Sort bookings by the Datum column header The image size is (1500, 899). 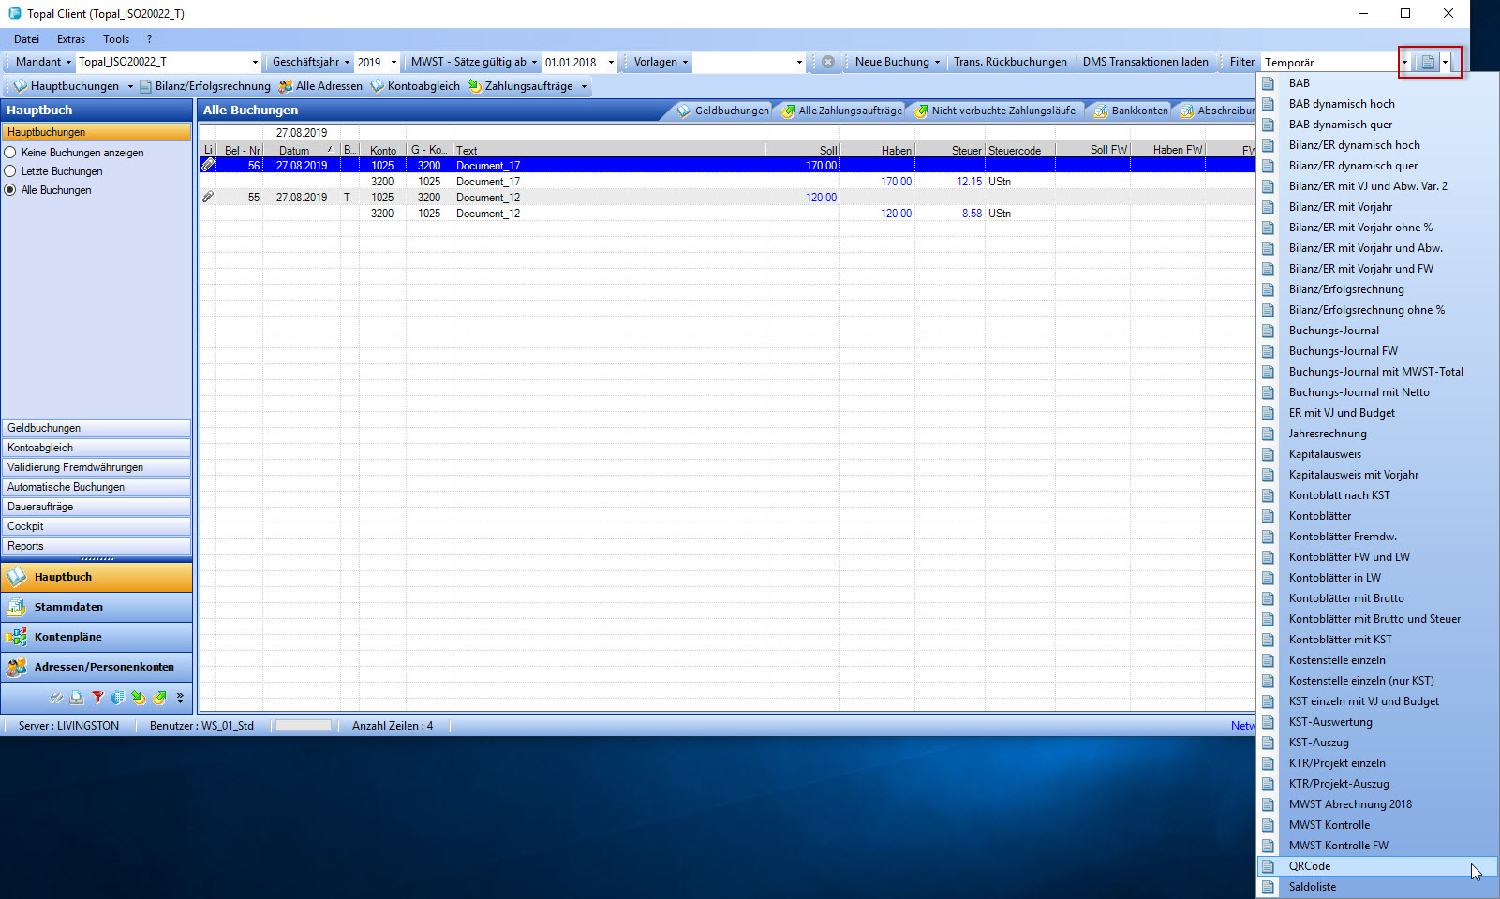click(294, 151)
